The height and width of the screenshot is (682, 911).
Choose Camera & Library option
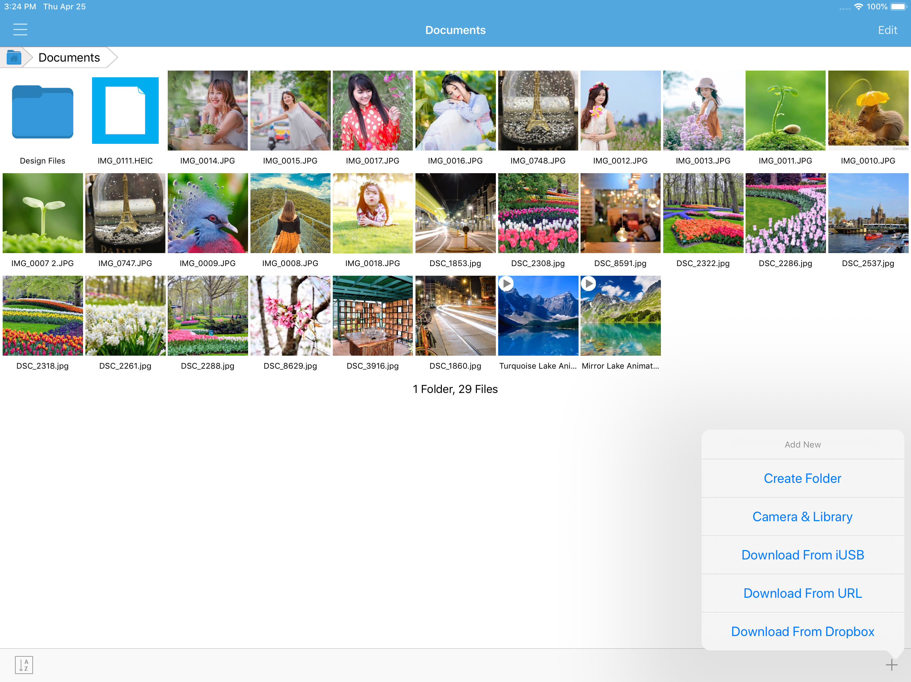[802, 516]
